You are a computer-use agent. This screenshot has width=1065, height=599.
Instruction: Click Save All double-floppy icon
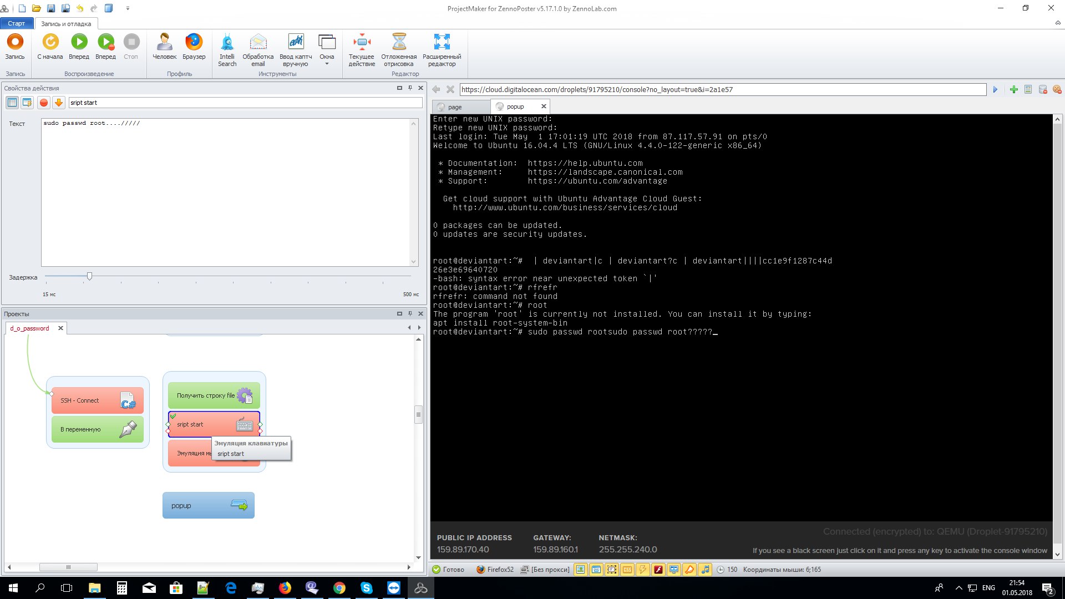tap(65, 8)
